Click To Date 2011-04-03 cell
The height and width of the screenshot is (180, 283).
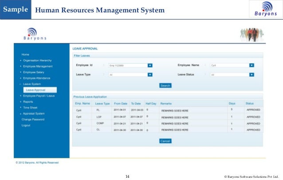coord(137,110)
